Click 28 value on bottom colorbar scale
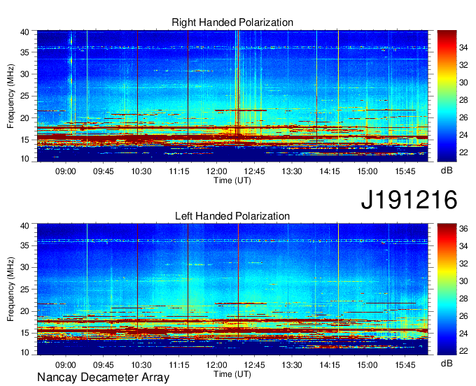Viewport: 476px width, 386px height. (463, 299)
